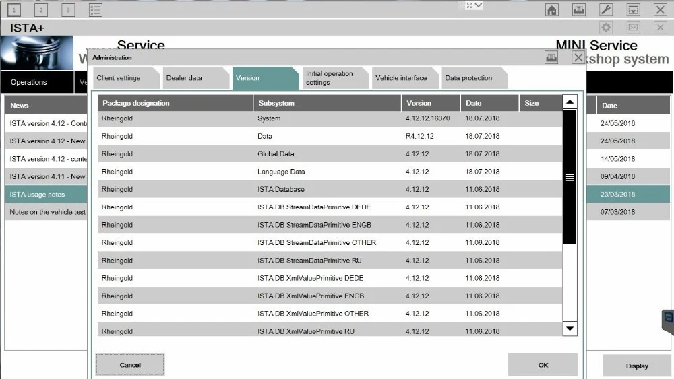Select ISTA DB StreamDataPrimitive ENGB row
This screenshot has width=674, height=379.
[x=330, y=225]
